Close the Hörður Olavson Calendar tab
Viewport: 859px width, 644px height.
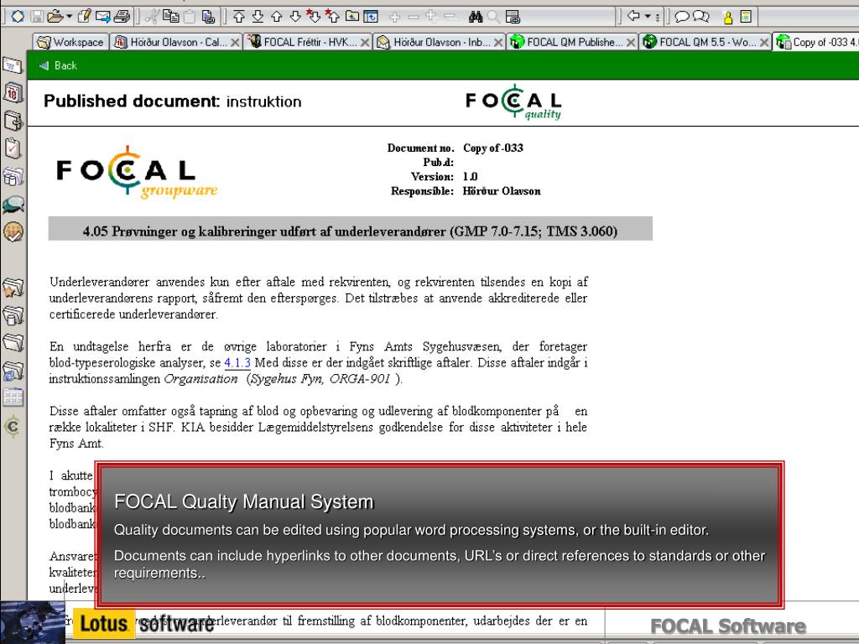235,42
